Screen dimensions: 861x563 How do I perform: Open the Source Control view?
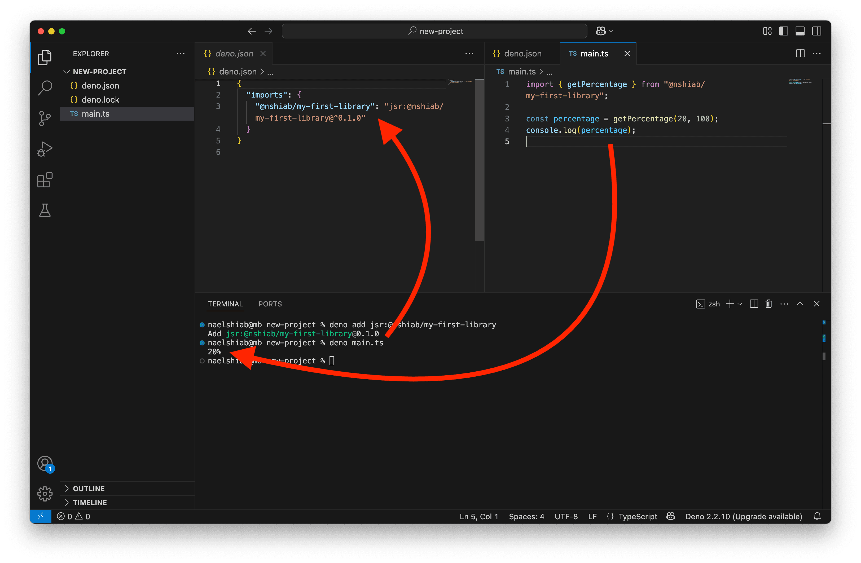(45, 118)
